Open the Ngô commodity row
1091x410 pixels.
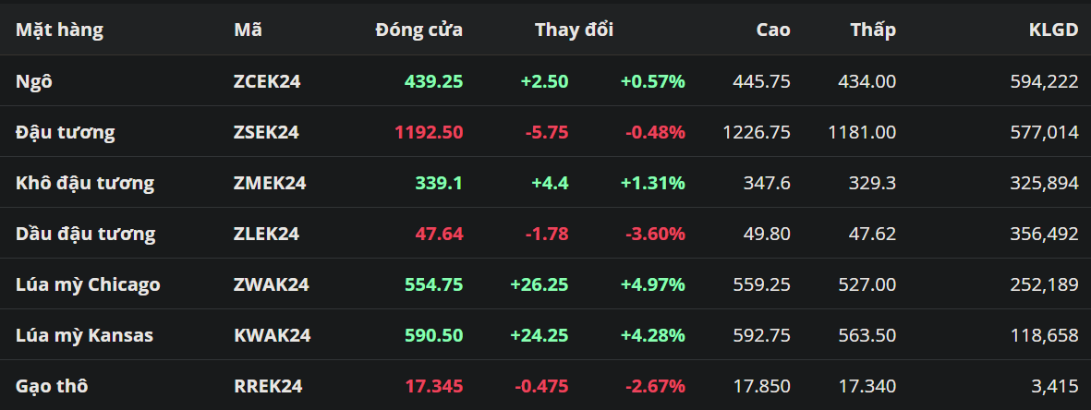point(34,81)
